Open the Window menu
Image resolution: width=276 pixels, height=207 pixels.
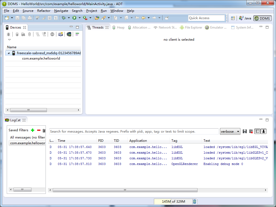[x=117, y=11]
